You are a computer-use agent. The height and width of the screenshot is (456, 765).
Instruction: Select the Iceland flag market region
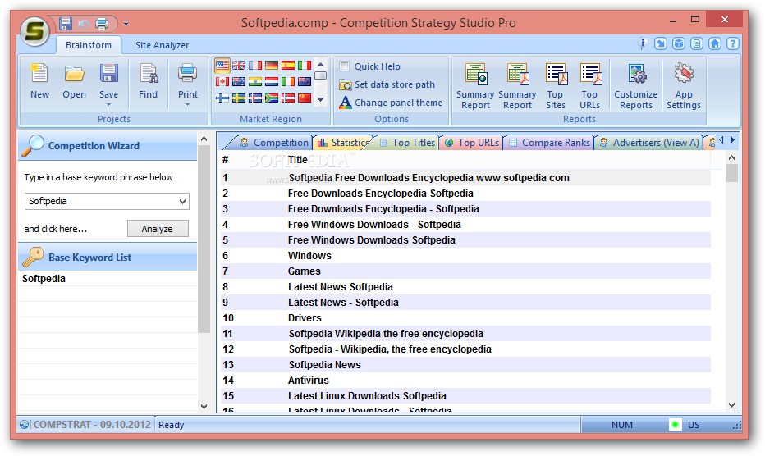tap(255, 98)
